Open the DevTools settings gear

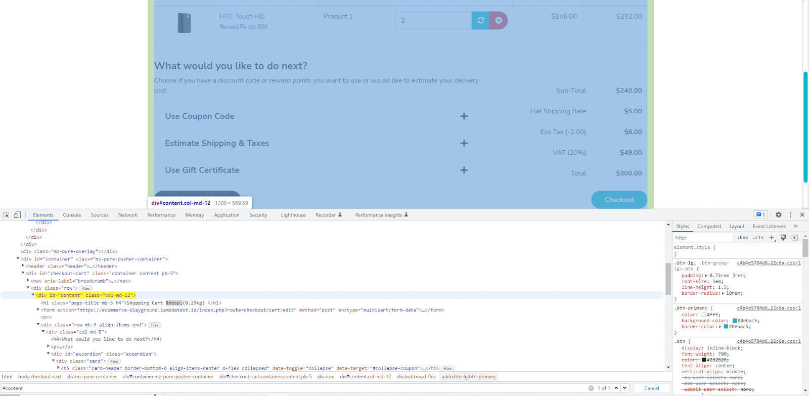[779, 215]
